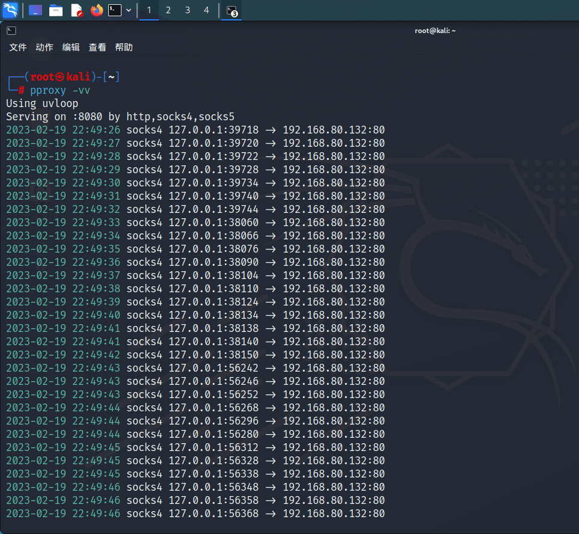Open the 文件 (File) menu
Image resolution: width=579 pixels, height=534 pixels.
pyautogui.click(x=18, y=48)
